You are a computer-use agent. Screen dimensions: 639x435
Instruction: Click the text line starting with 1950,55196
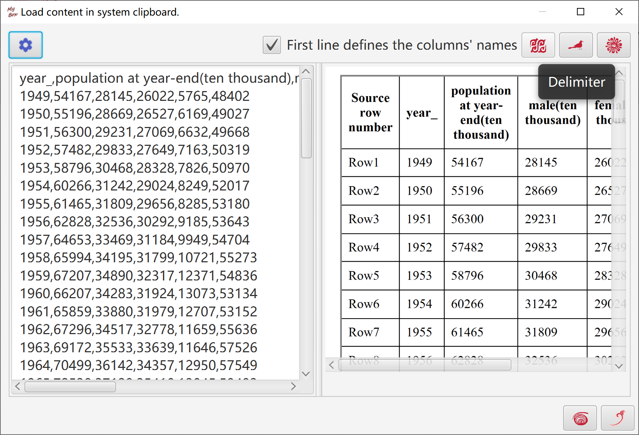point(135,114)
